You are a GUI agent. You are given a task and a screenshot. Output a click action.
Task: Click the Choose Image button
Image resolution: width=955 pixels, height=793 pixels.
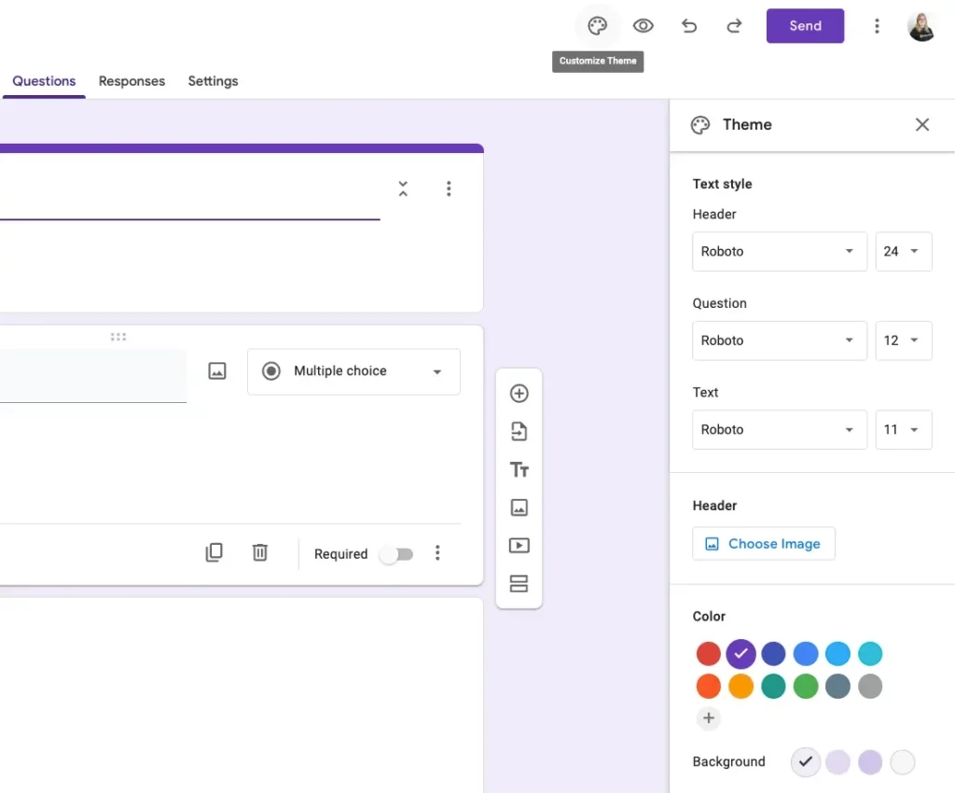pyautogui.click(x=763, y=543)
